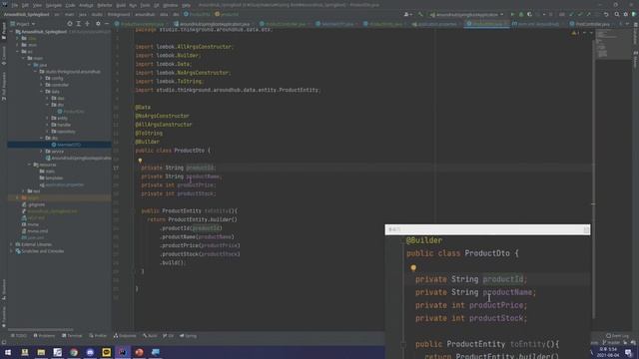Open the File menu
639x359 pixels.
click(15, 5)
